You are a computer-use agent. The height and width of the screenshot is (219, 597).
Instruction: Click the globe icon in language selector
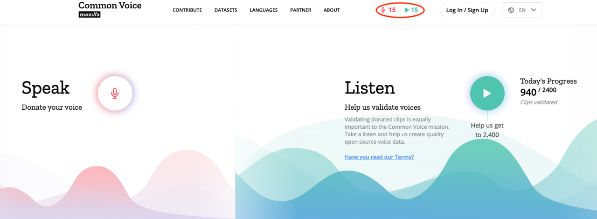pyautogui.click(x=511, y=10)
